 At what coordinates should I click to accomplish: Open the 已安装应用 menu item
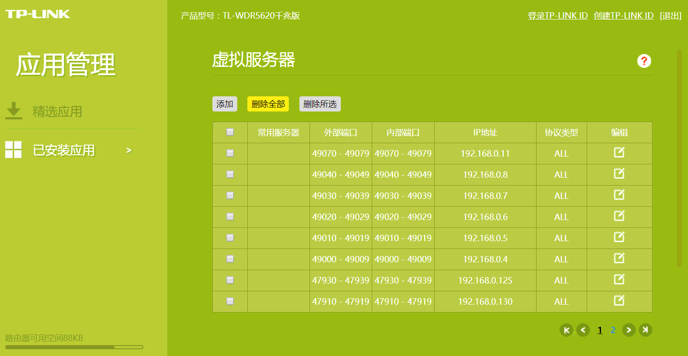pyautogui.click(x=64, y=150)
